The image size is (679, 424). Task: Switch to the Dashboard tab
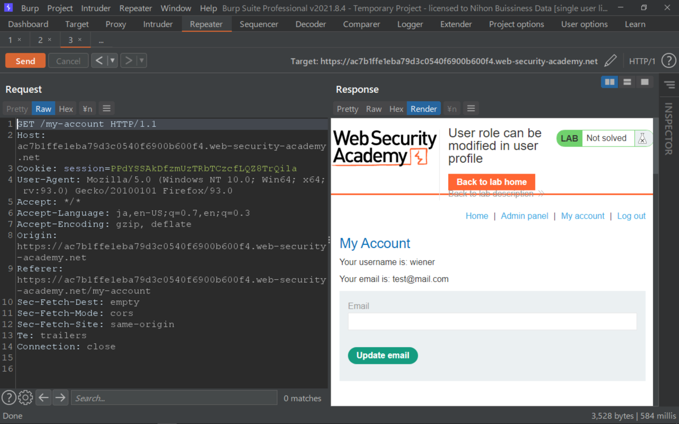click(x=28, y=24)
